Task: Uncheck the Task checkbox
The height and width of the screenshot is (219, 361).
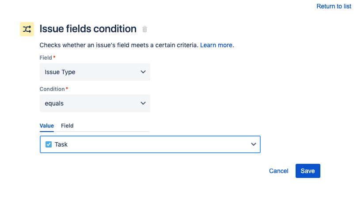Action: 49,144
